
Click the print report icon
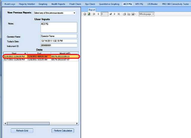pos(124,14)
